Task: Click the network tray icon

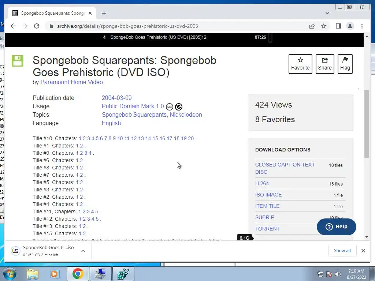Action: tap(320, 274)
